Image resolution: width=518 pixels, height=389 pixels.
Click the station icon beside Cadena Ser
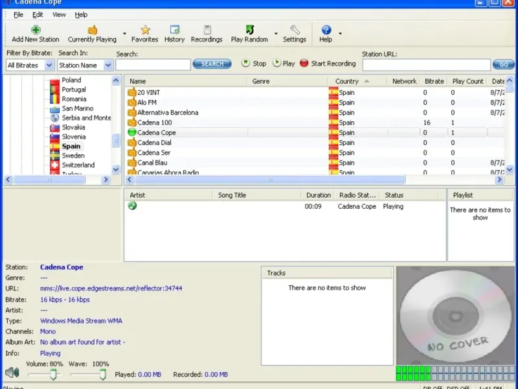pyautogui.click(x=132, y=152)
